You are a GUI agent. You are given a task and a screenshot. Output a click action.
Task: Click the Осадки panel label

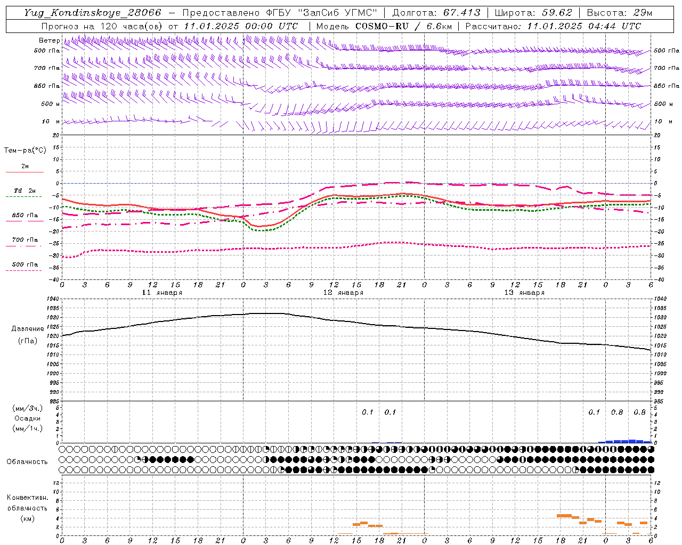pos(28,418)
